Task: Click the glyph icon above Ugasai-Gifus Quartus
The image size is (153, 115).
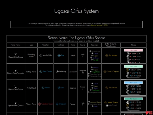Action: pyautogui.click(x=16, y=103)
